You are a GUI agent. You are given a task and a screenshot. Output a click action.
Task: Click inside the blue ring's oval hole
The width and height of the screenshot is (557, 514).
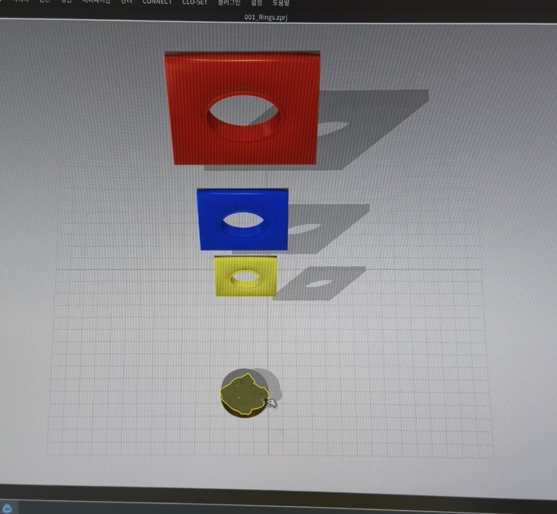(243, 220)
